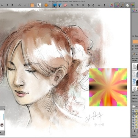Click the right arrow toolbar icon

coord(12,5)
